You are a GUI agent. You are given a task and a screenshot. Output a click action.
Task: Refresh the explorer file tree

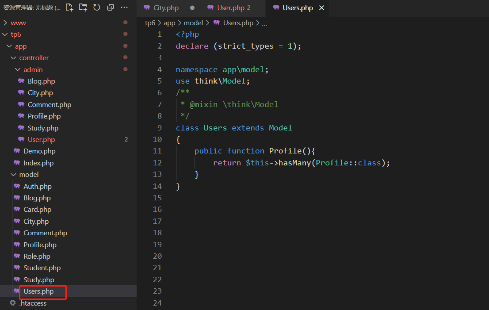pos(97,8)
